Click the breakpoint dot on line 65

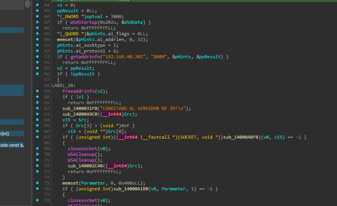coord(38,126)
